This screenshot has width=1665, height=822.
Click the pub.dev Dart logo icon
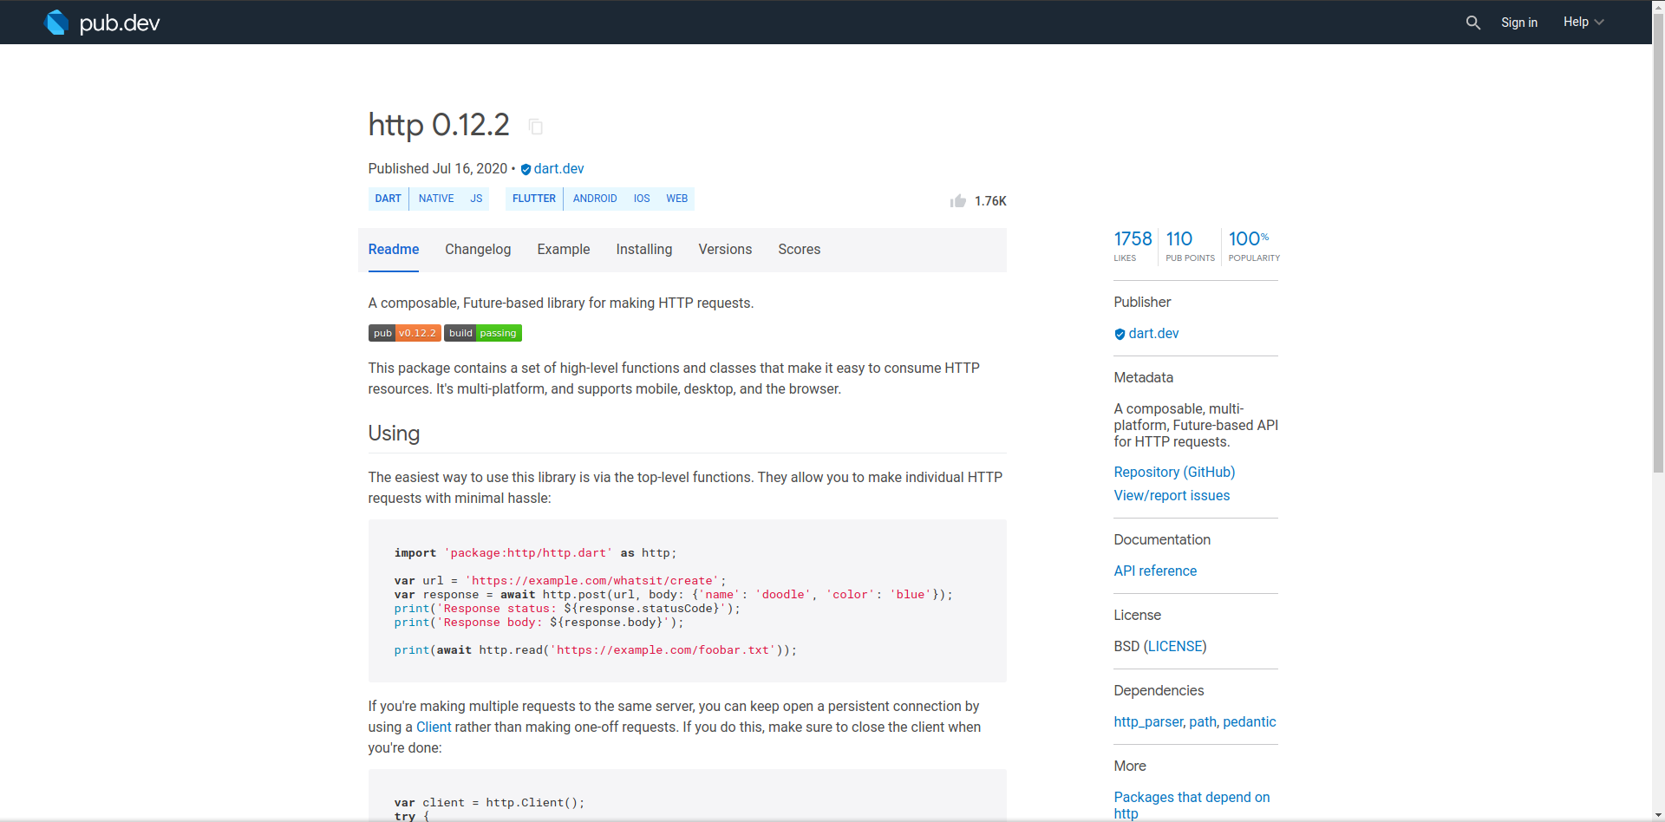tap(56, 23)
